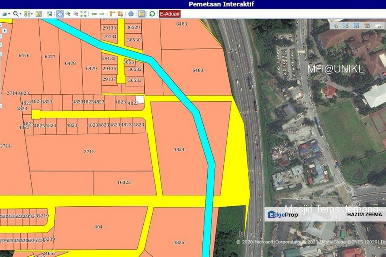Click the MFI@UNIKL map label
Viewport: 386px width, 257px height.
tap(335, 69)
